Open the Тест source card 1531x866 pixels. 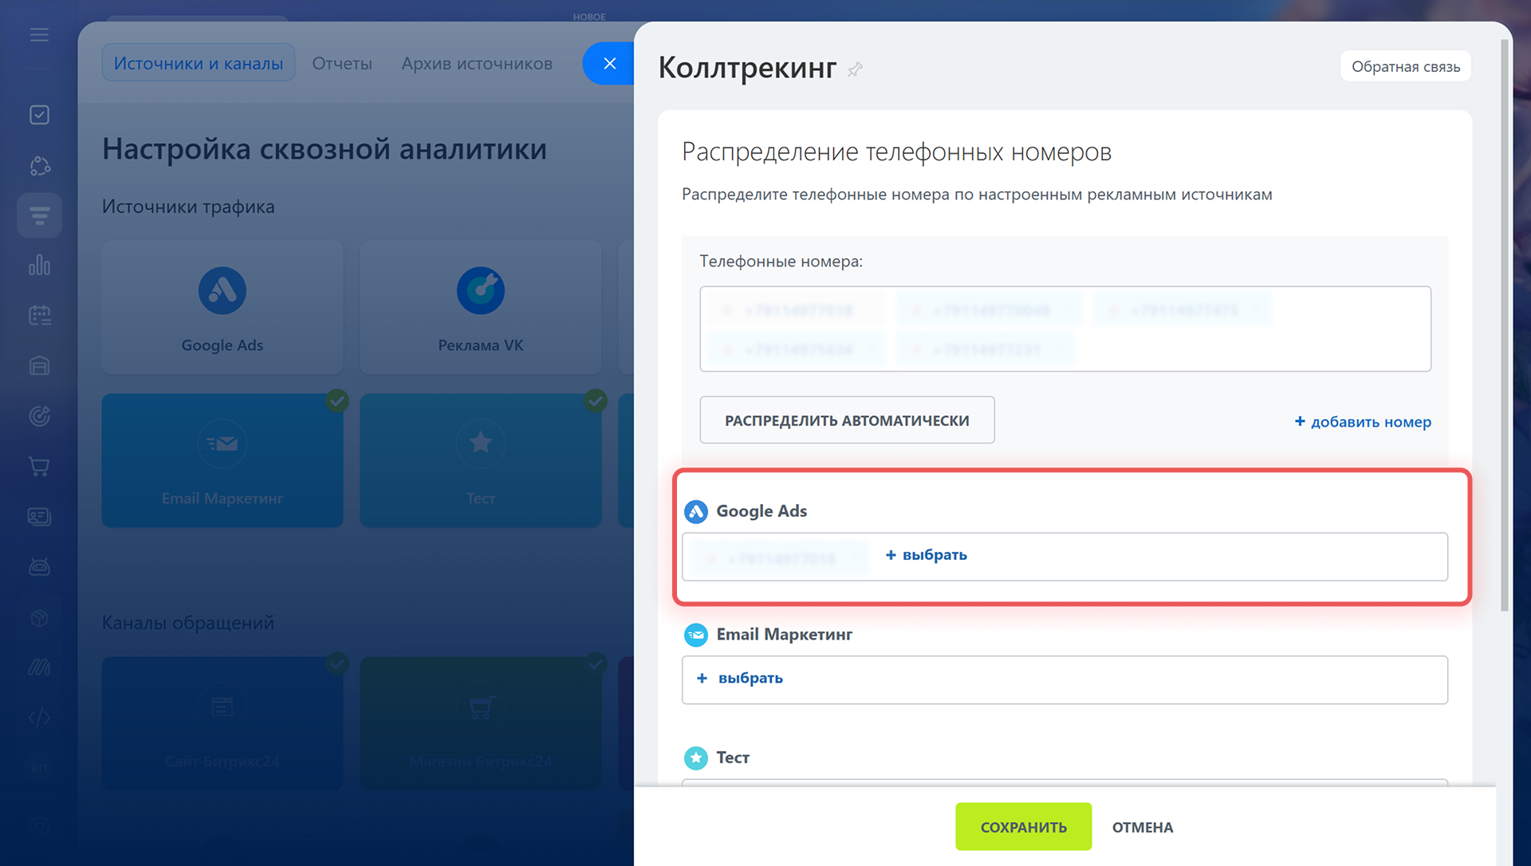[480, 460]
